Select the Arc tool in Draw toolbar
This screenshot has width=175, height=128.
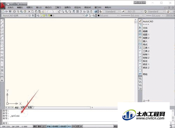(x=2, y=37)
